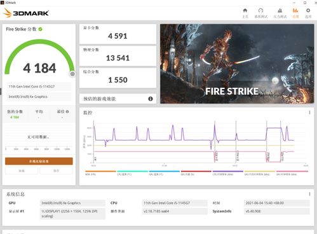Go to the Home (主页) tab icon
317x234 pixels.
[x=245, y=11]
